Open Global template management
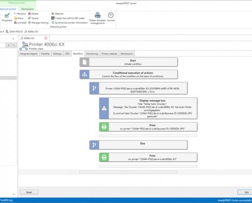 click(x=97, y=18)
